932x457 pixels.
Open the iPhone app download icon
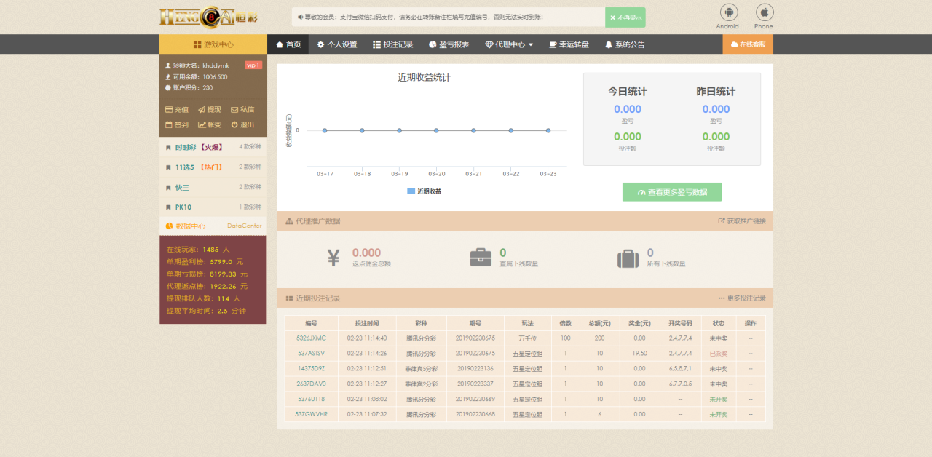(x=764, y=12)
